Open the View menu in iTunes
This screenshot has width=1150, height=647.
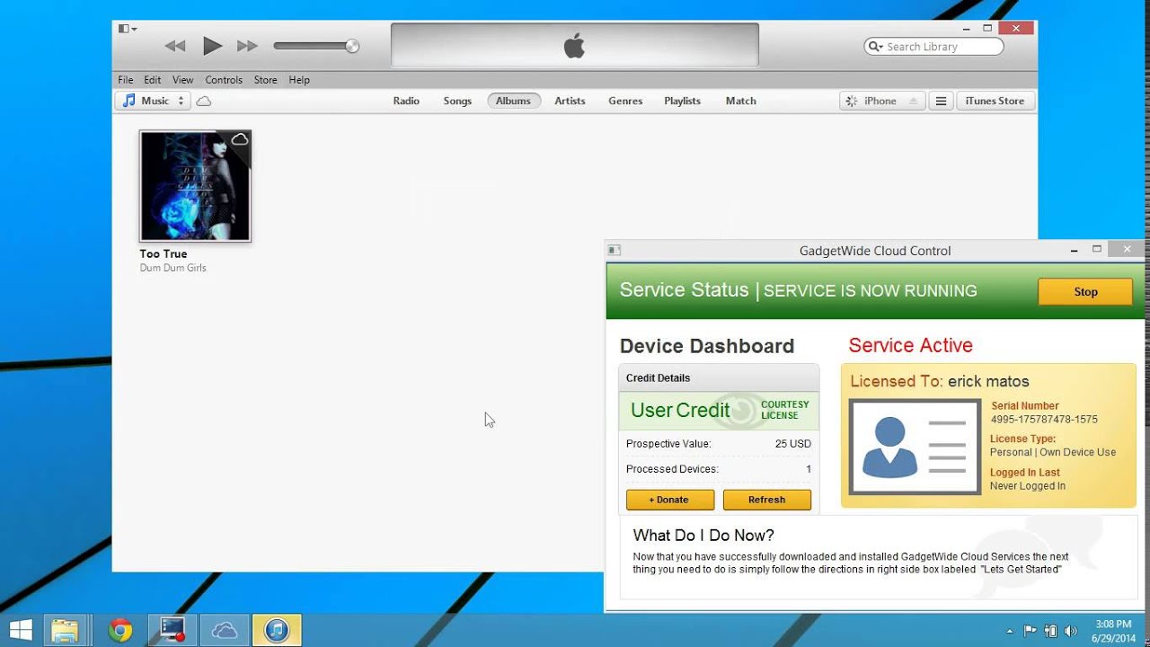(182, 80)
